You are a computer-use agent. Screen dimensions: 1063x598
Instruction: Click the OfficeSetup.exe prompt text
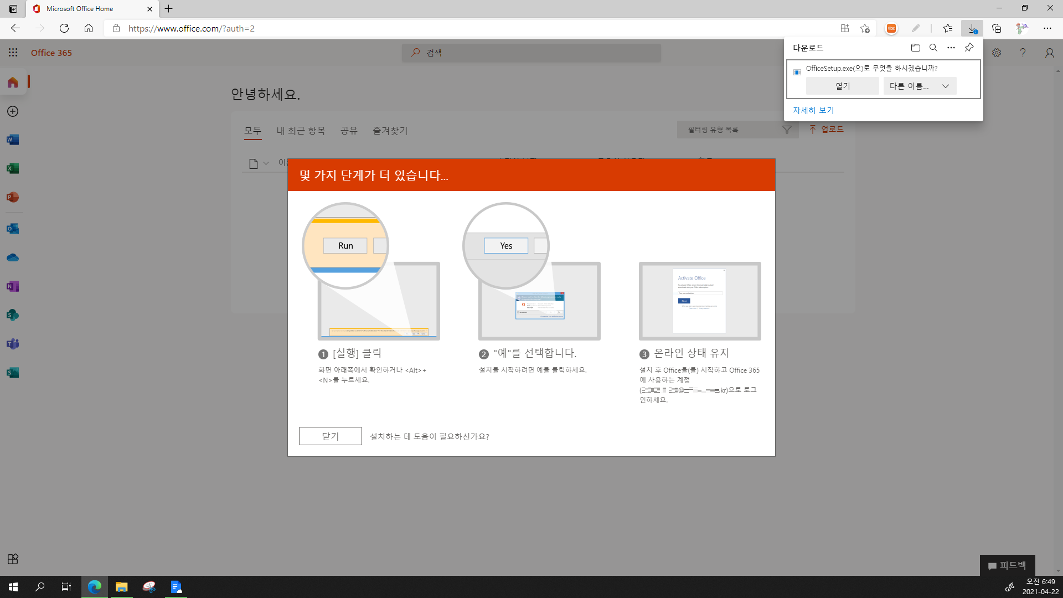tap(871, 68)
